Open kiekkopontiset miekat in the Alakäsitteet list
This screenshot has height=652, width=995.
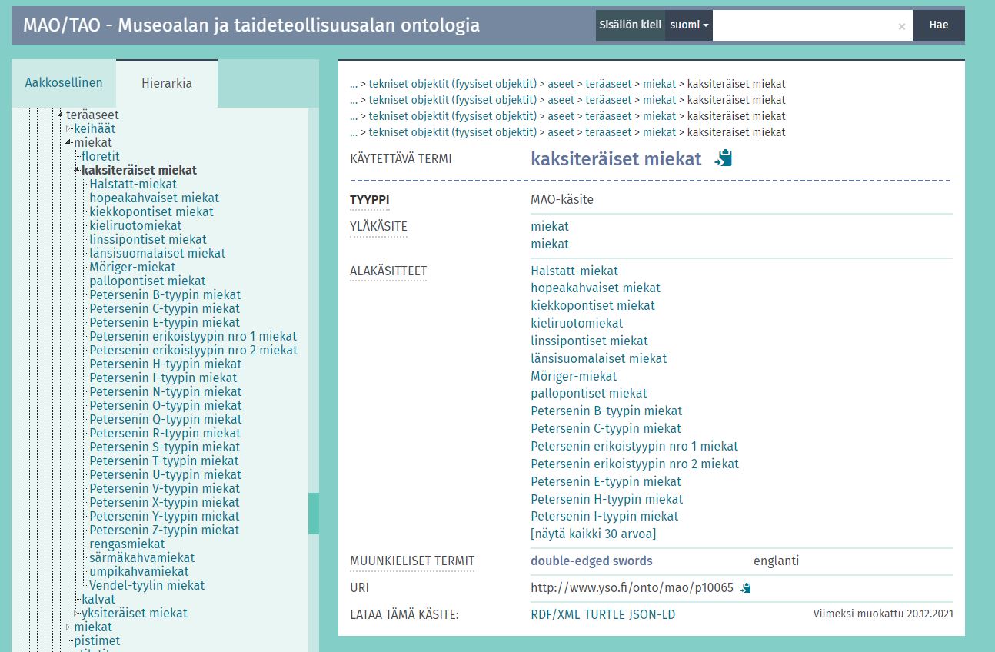click(x=593, y=305)
